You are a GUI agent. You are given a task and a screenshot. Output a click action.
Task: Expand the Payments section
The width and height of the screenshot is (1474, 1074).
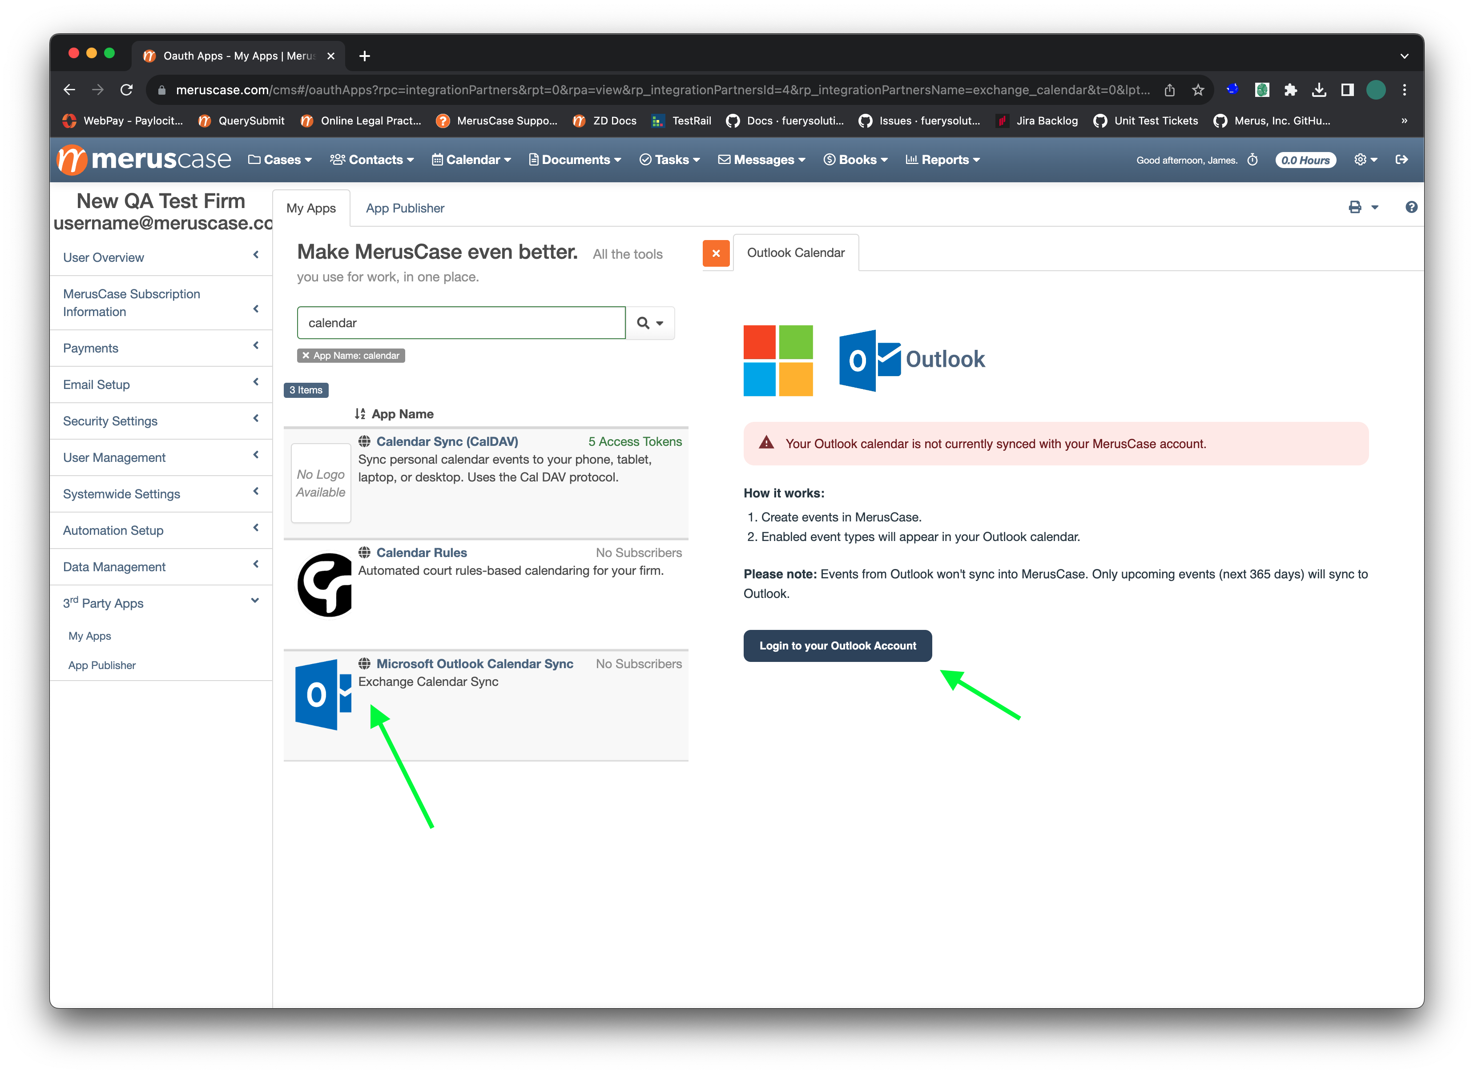pos(161,348)
